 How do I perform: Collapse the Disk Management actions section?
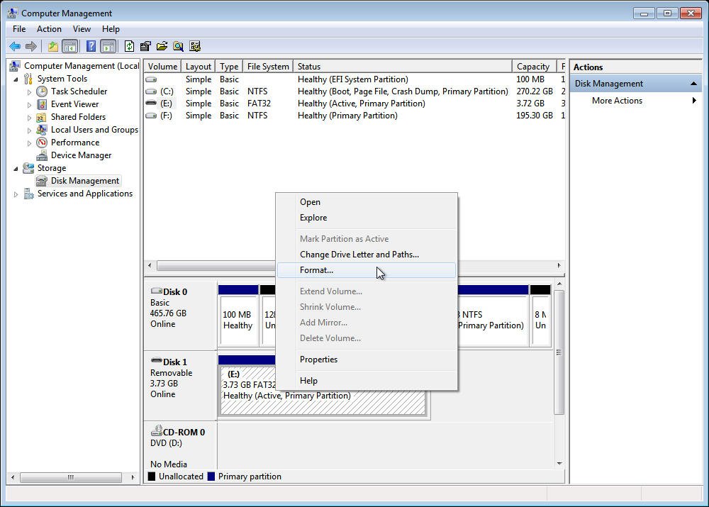coord(693,84)
